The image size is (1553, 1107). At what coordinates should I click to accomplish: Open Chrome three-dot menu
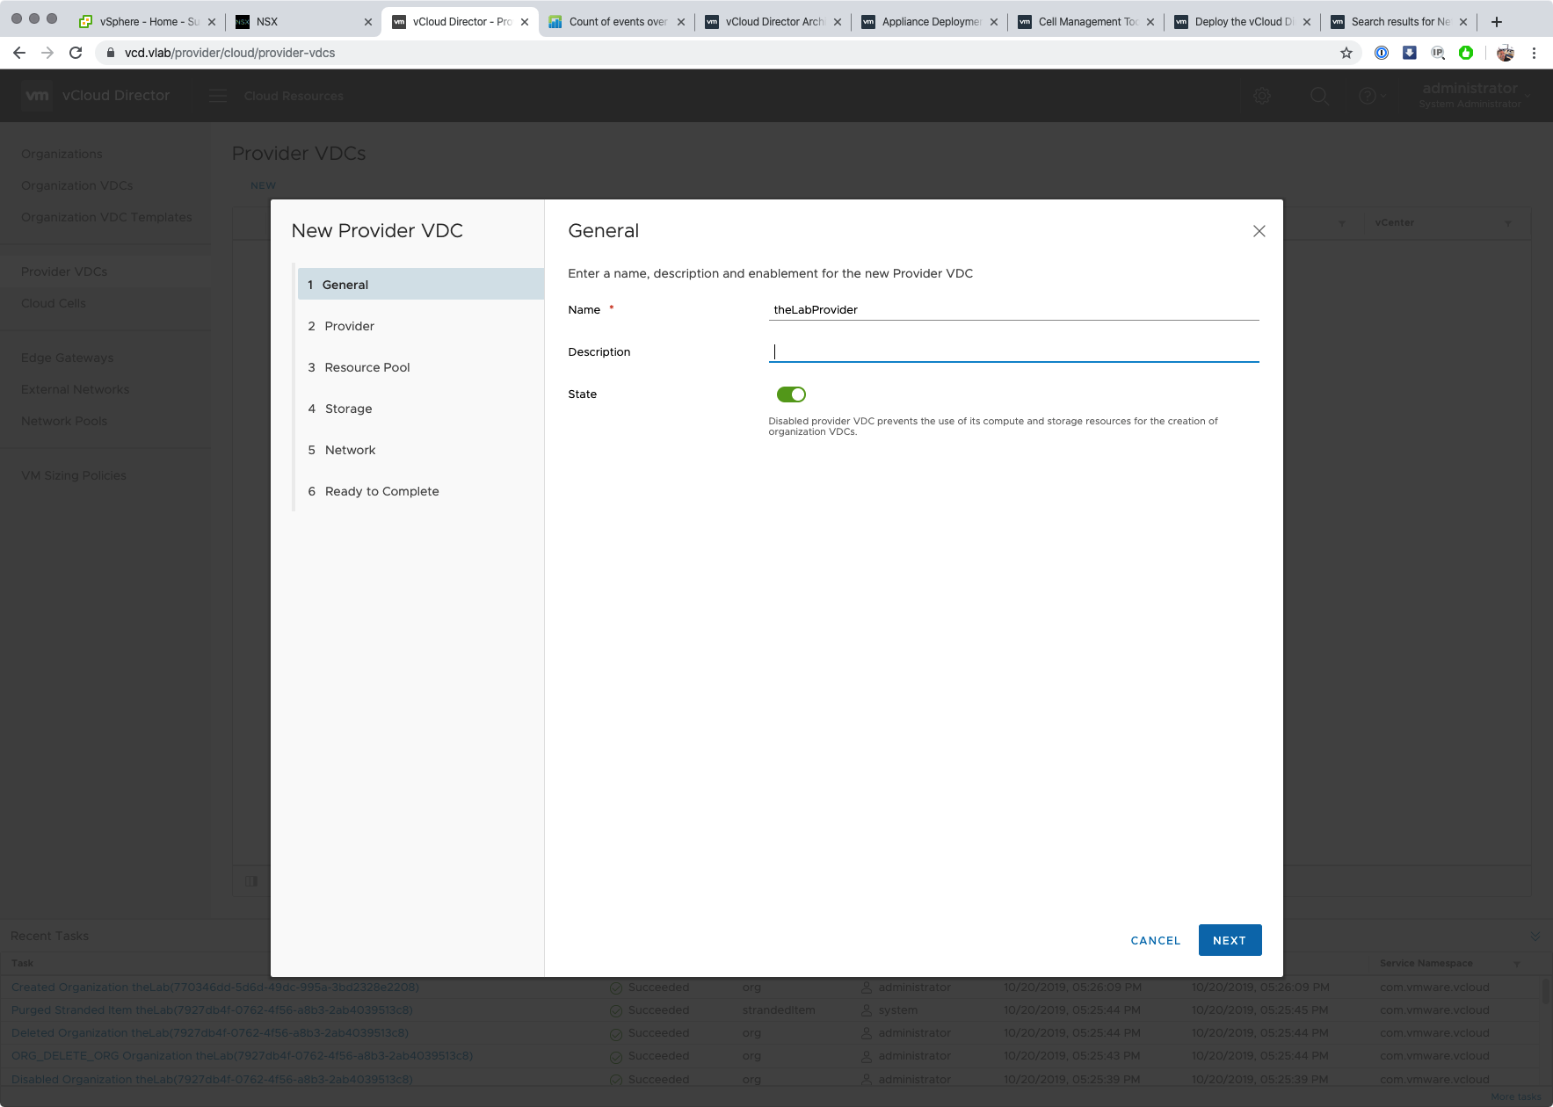[1534, 53]
